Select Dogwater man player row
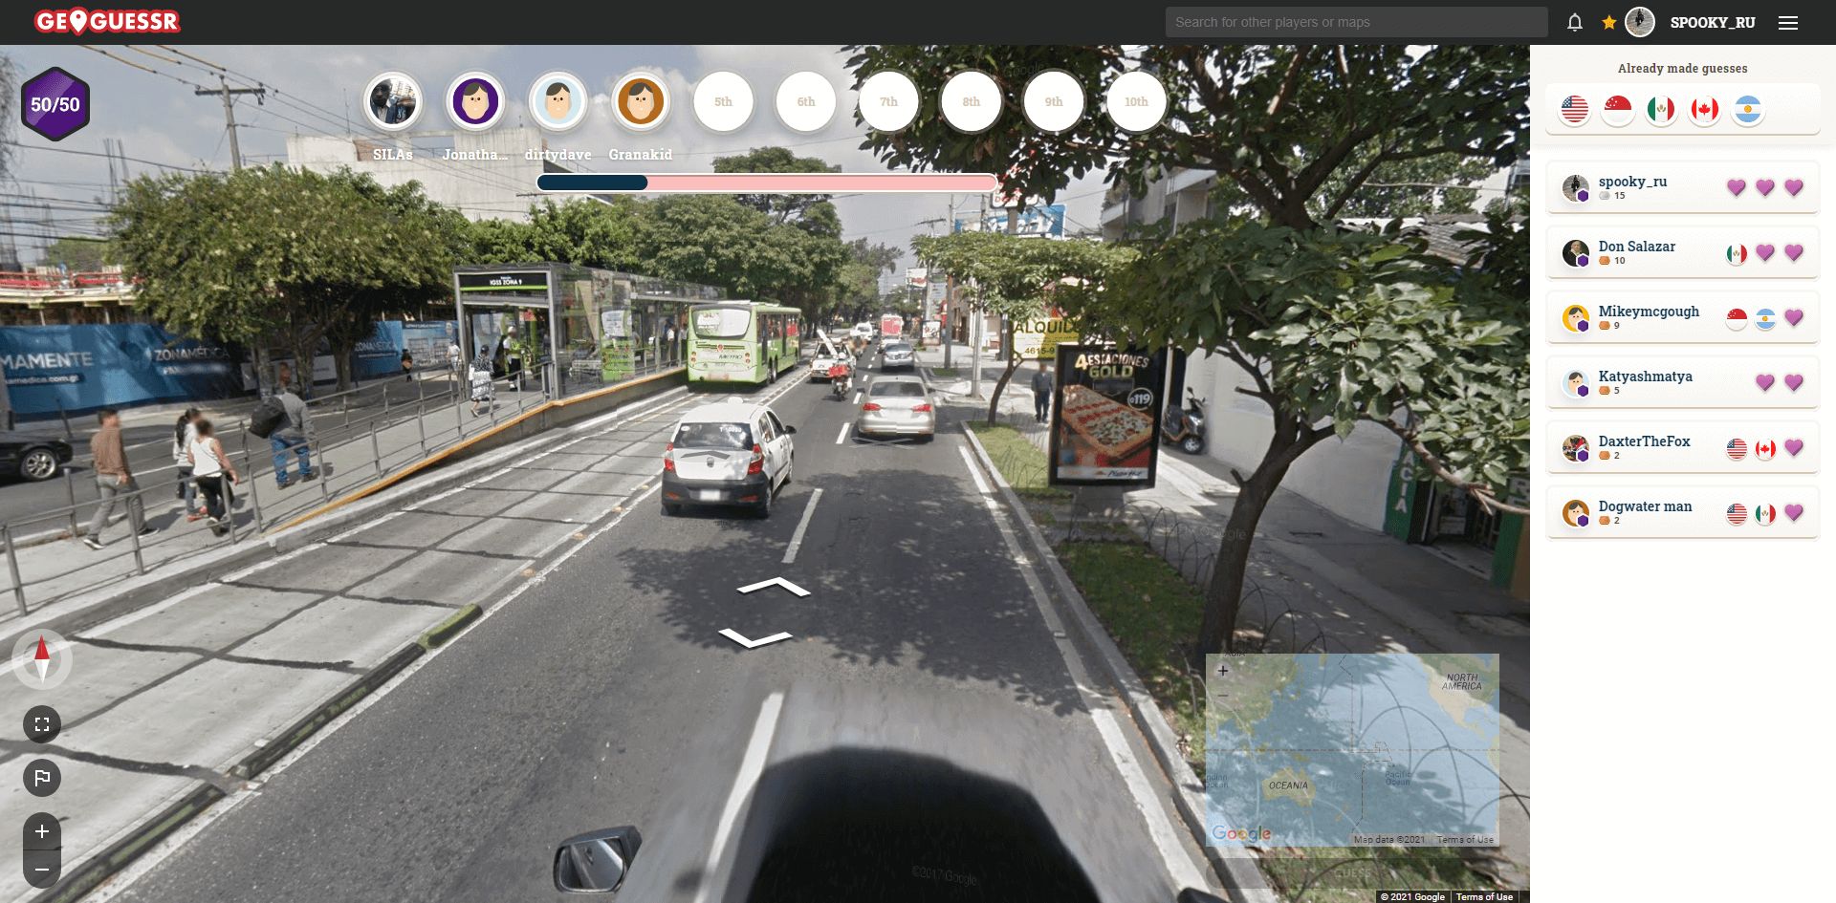 (x=1682, y=512)
